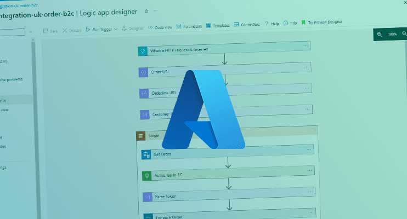Switch to the Designer view

click(x=133, y=28)
